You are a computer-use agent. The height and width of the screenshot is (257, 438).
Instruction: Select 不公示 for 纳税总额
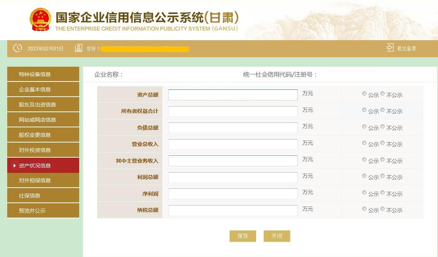pyautogui.click(x=382, y=209)
